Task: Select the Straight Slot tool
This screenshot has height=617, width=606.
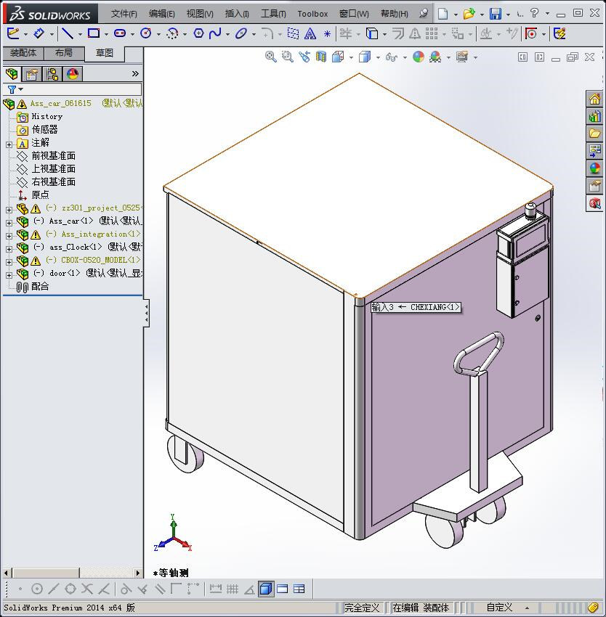Action: 120,33
